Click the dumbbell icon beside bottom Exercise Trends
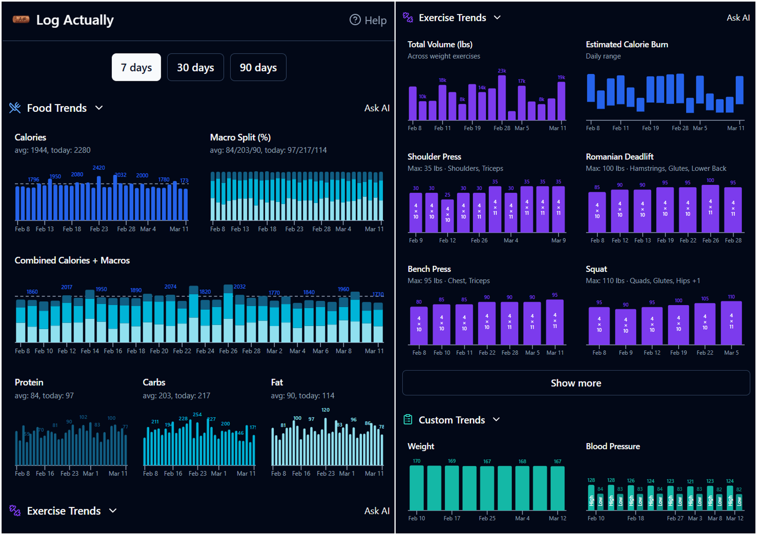The height and width of the screenshot is (535, 757). point(14,511)
